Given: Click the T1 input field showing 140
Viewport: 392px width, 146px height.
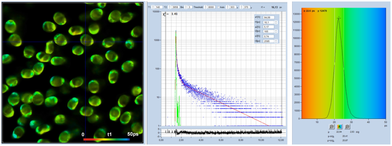Looking at the screenshot, I should [159, 7].
